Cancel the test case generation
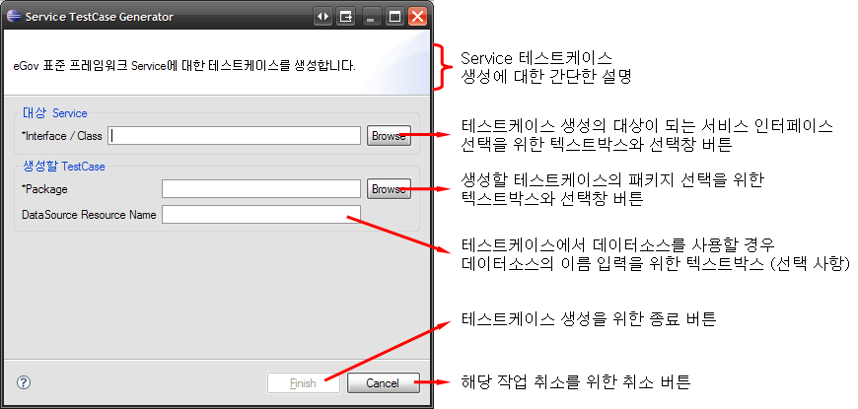The height and width of the screenshot is (409, 858). (x=382, y=383)
